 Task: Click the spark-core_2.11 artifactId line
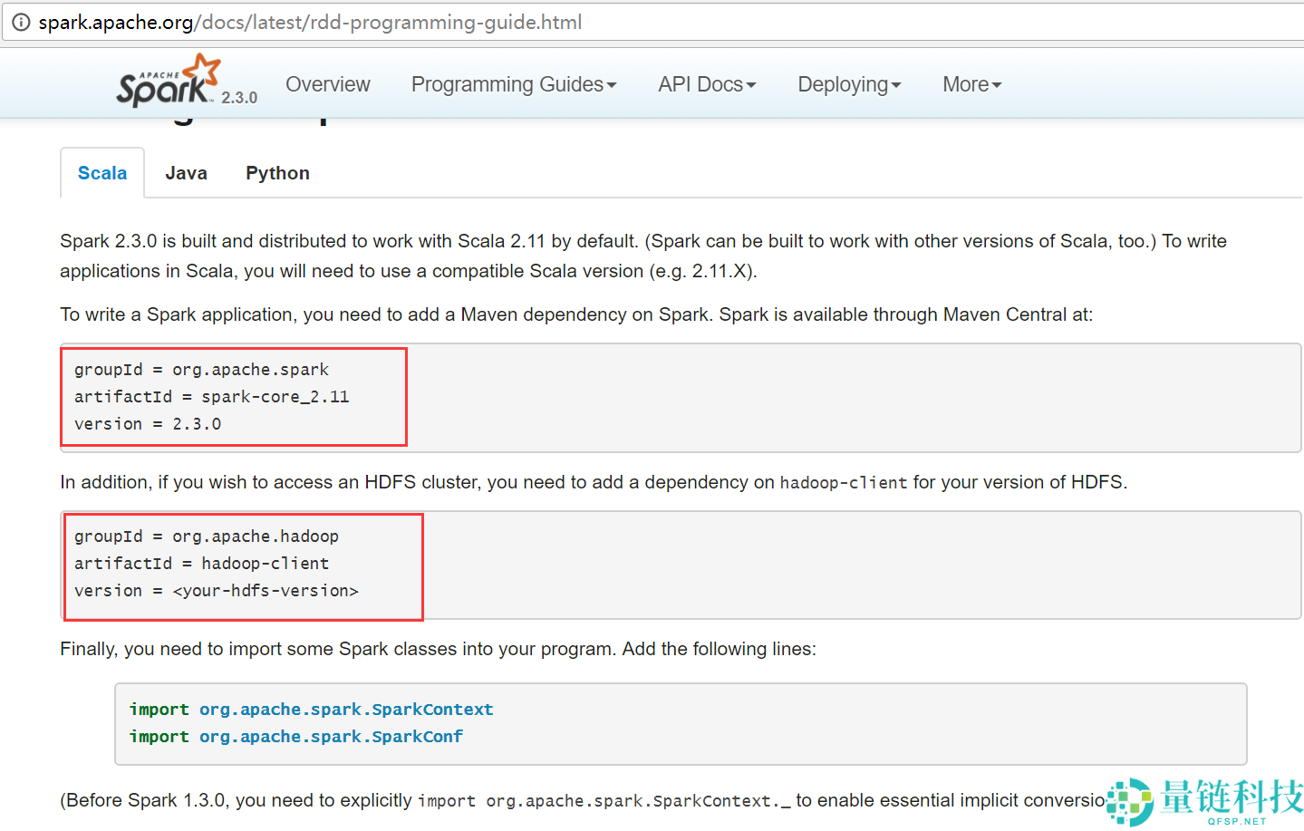211,397
